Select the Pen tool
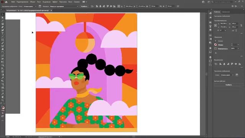Image resolution: width=245 pixels, height=138 pixels. 3,27
